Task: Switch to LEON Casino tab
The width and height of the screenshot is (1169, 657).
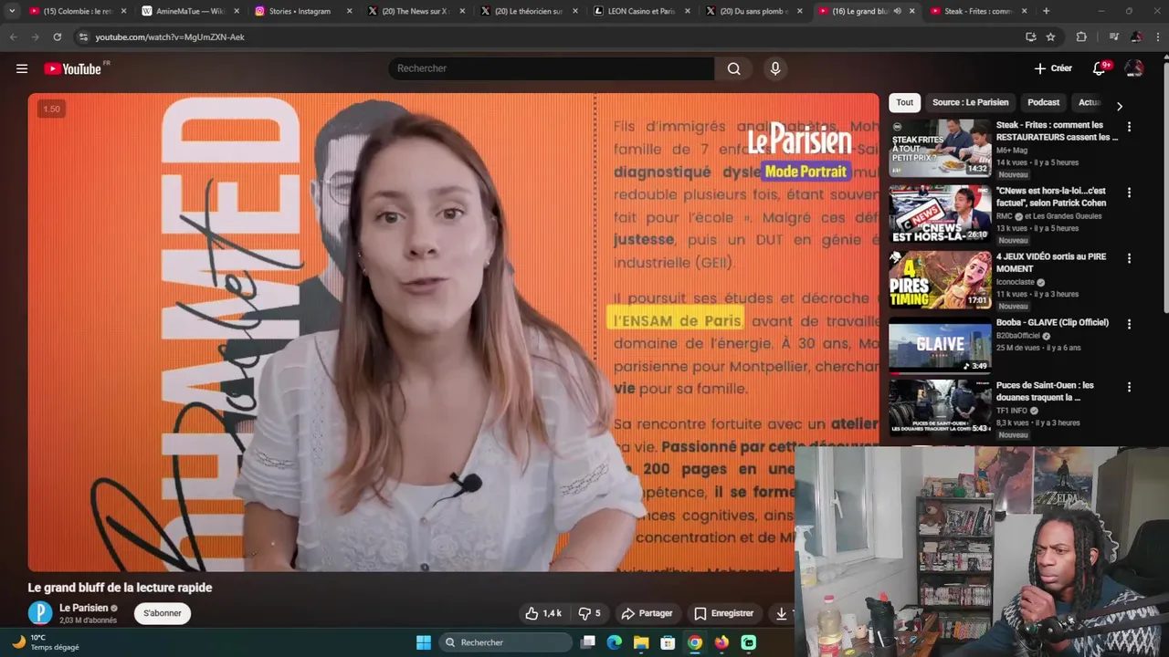Action: click(642, 11)
